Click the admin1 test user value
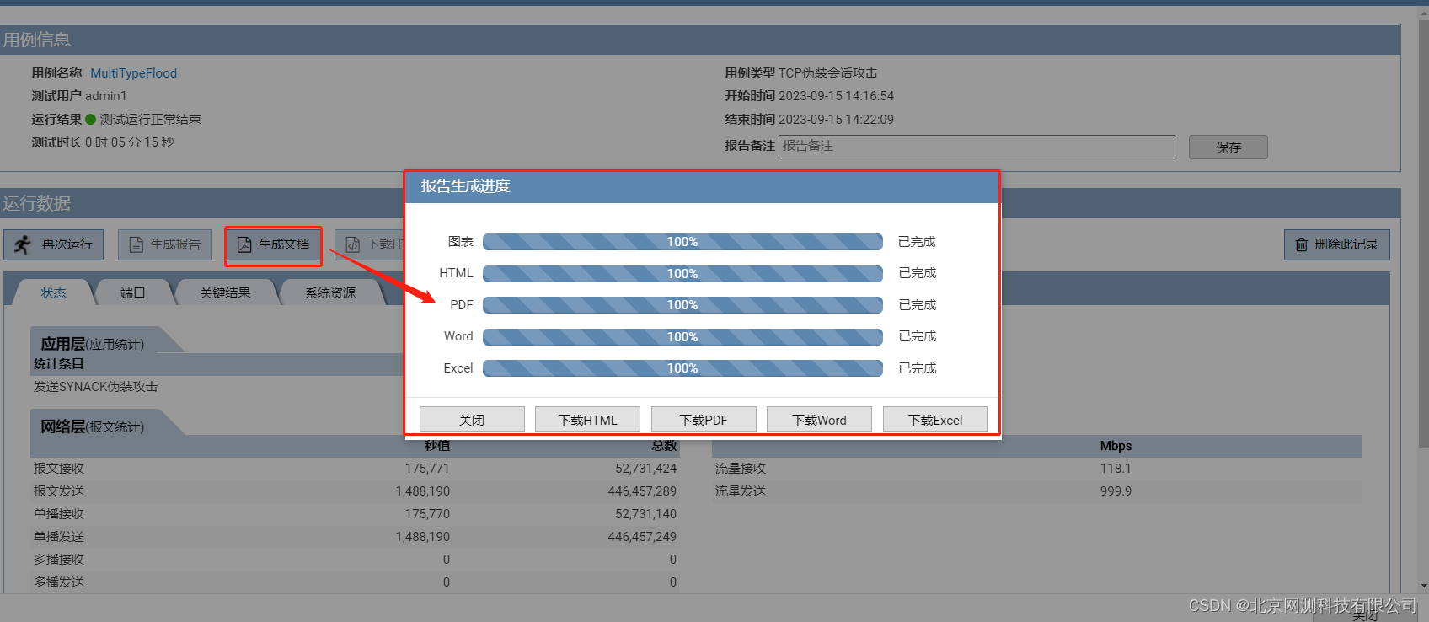The width and height of the screenshot is (1429, 622). point(106,96)
